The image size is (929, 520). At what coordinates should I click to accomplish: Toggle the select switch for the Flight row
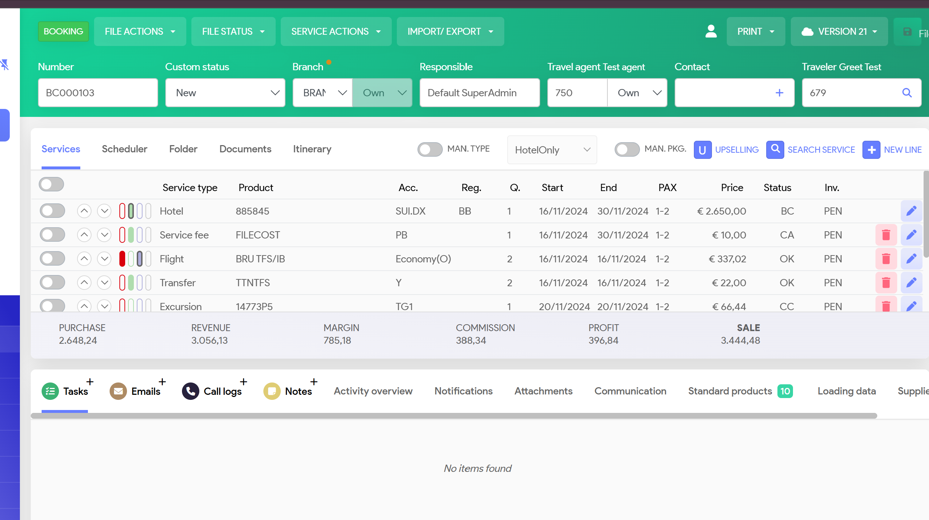(52, 259)
